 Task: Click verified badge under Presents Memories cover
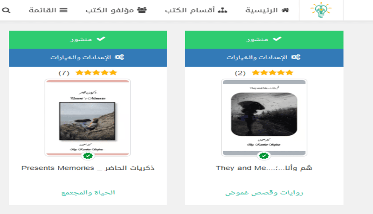click(x=88, y=156)
